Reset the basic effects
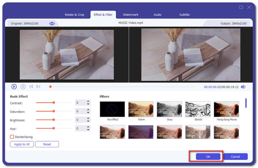The height and width of the screenshot is (168, 258). click(47, 144)
